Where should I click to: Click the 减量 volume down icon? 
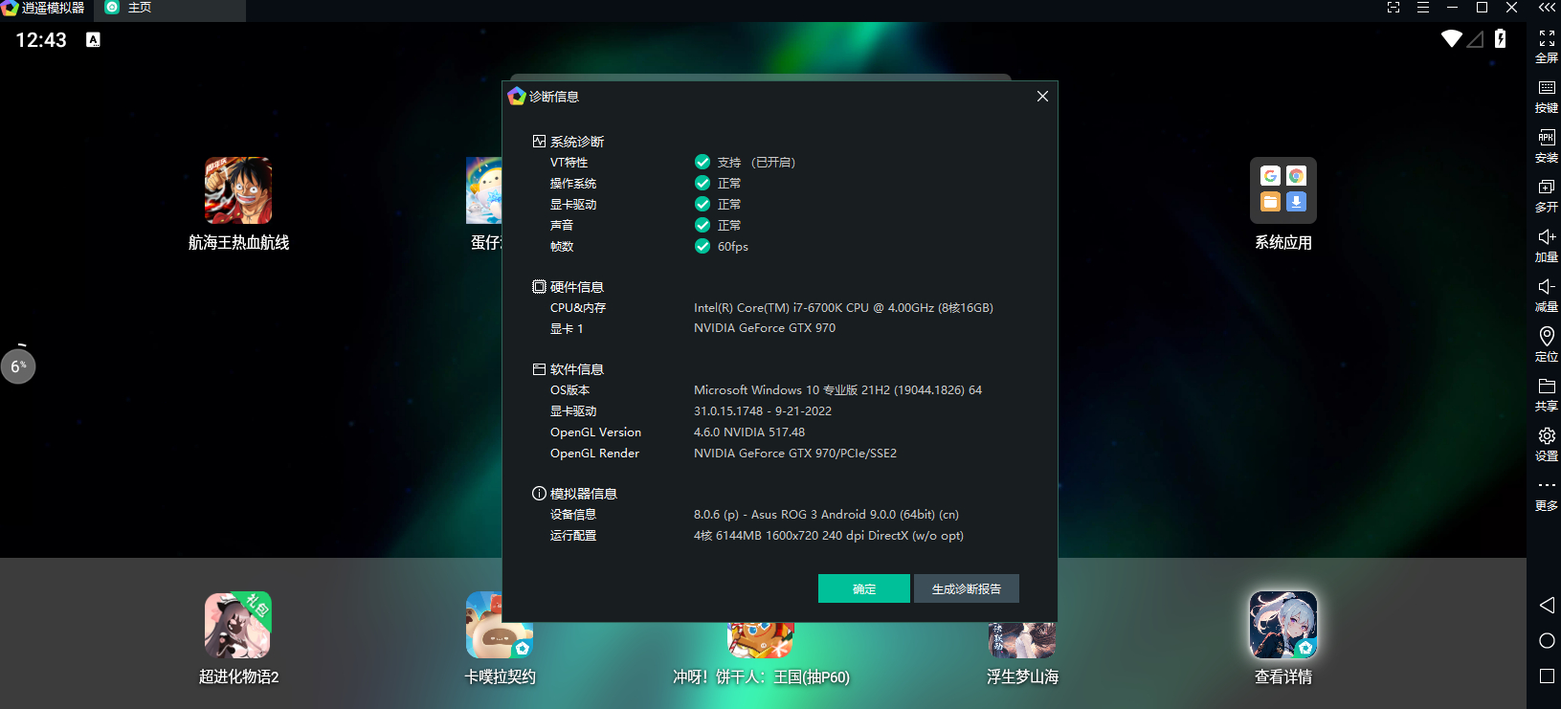[1547, 286]
